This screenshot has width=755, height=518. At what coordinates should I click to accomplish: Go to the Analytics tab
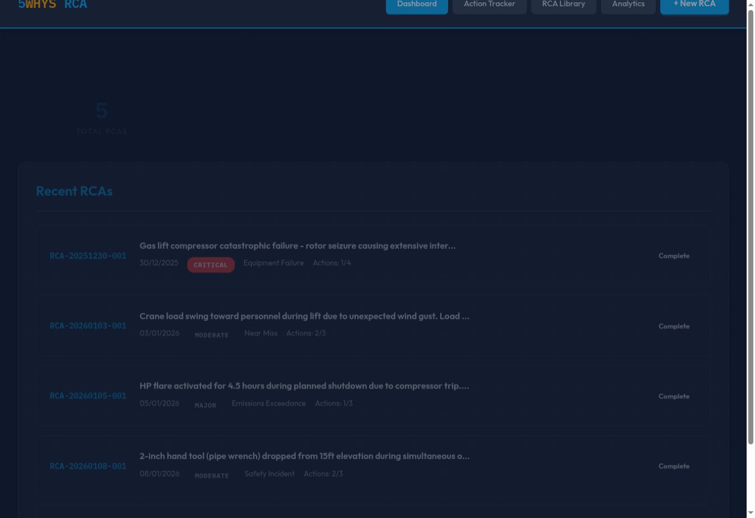tap(628, 4)
